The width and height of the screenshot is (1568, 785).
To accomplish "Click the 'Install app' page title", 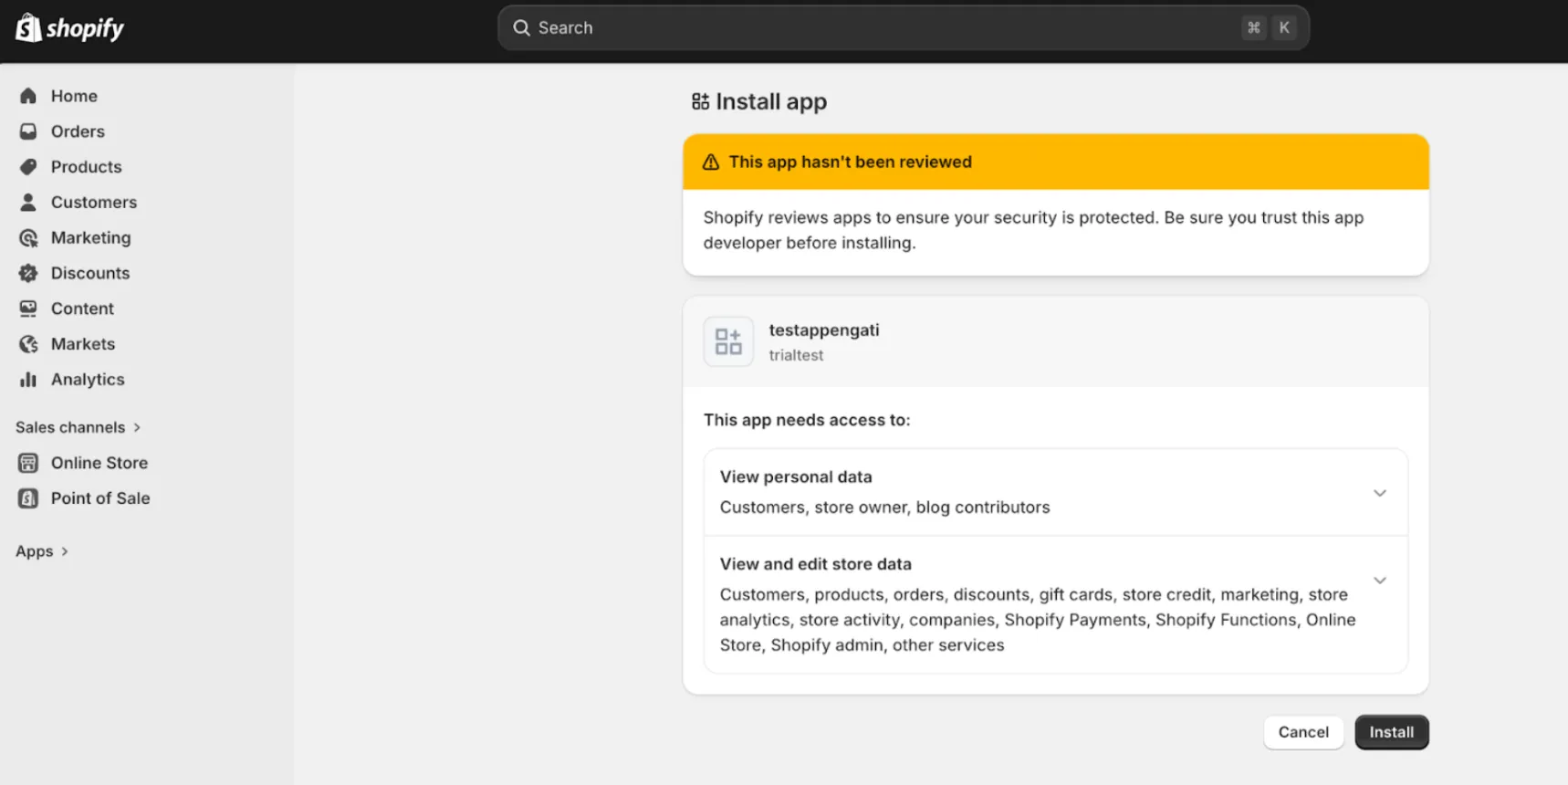I will 771,101.
